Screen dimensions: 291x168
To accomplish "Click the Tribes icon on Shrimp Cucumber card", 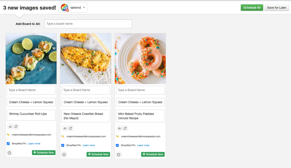I will (x=10, y=127).
